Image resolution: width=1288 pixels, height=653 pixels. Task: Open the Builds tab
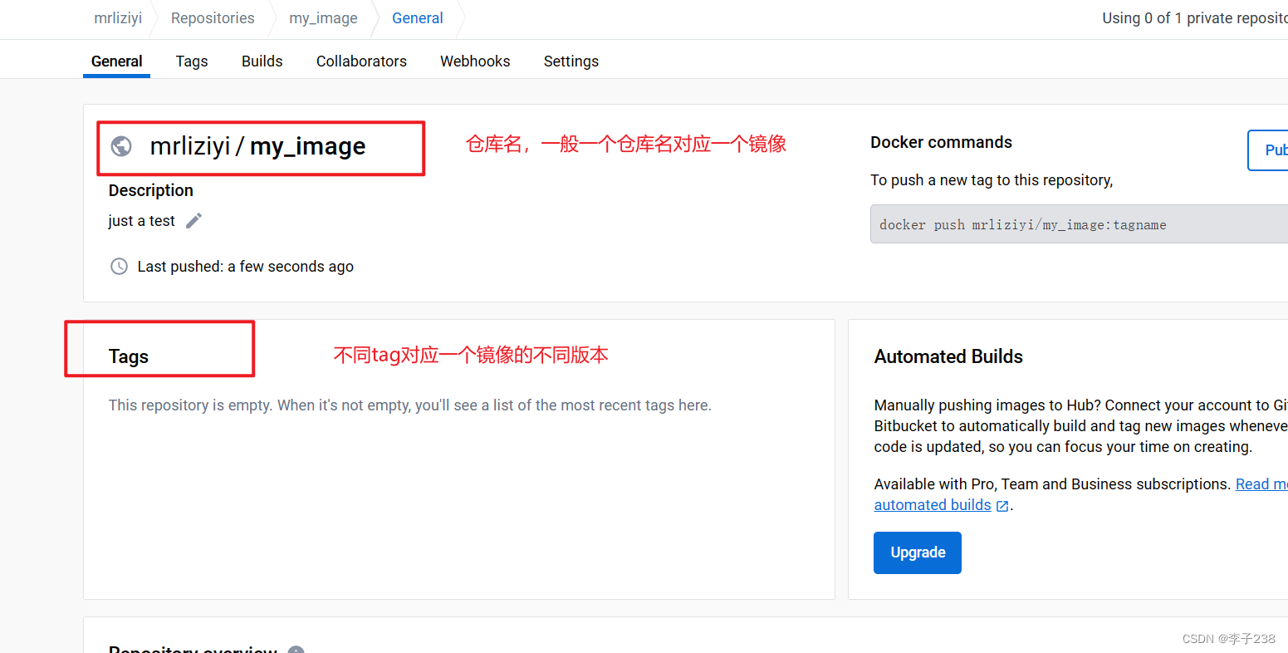[262, 61]
